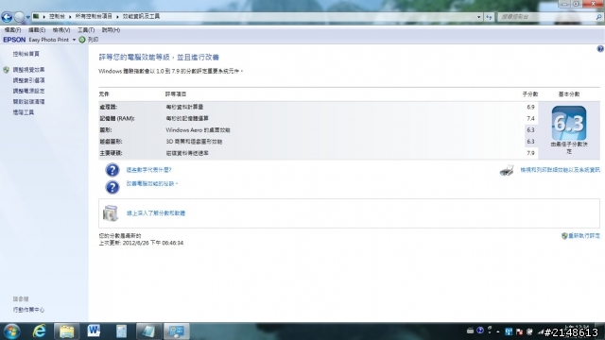Image resolution: width=605 pixels, height=340 pixels.
Task: Open 行動作業中心 link under 請參閱
Action: pos(28,310)
